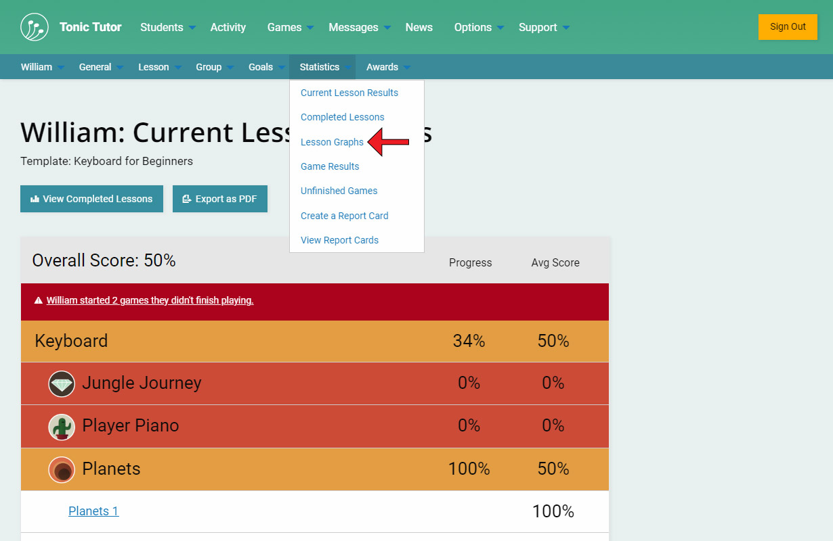Click the bar chart icon on View Completed Lessons
The height and width of the screenshot is (541, 833).
35,199
